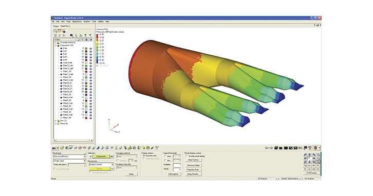The height and width of the screenshot is (196, 373).
Task: Click the Edit Legend button
Action: point(174,174)
